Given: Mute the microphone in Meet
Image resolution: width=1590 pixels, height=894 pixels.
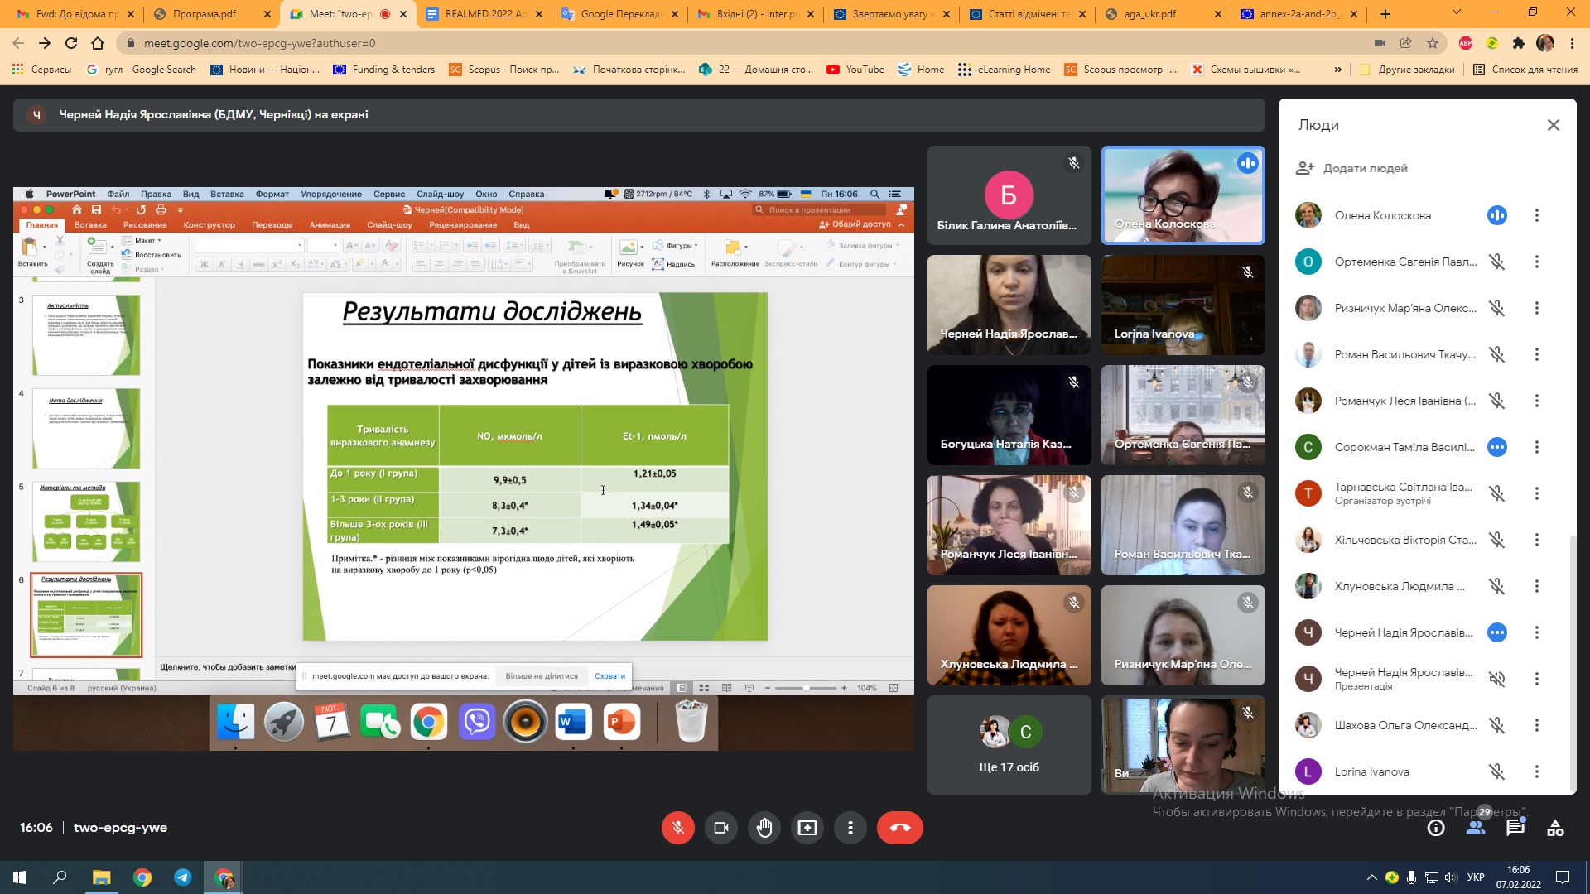Looking at the screenshot, I should coord(677,828).
